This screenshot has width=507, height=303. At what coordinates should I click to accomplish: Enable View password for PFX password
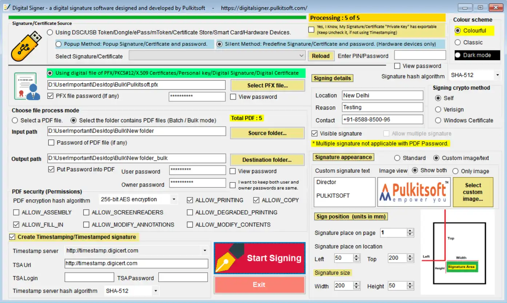pos(233,97)
